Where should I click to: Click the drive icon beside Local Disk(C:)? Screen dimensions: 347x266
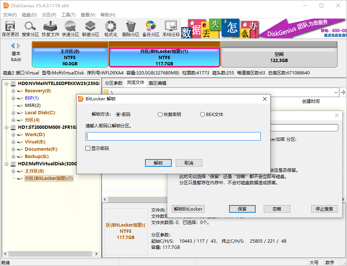coord(20,113)
